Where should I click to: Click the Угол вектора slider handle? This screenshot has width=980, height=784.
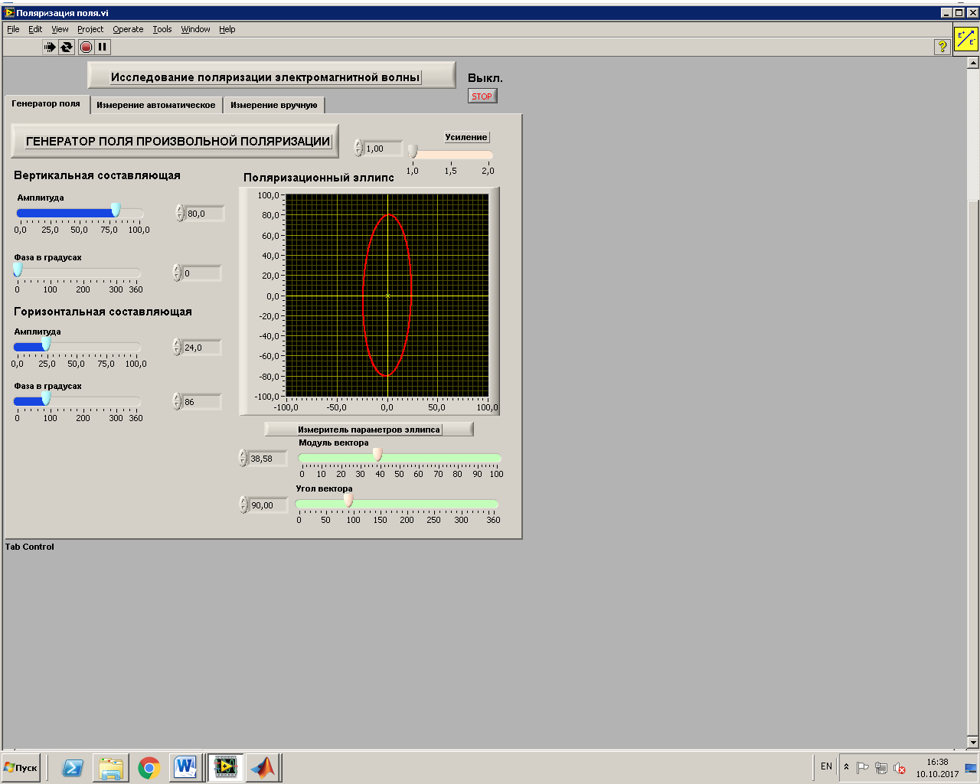(x=348, y=501)
